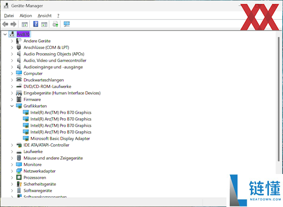Collapse the Grafikkarten node
The image size is (283, 207).
(x=12, y=106)
